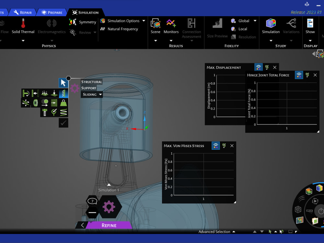This screenshot has height=243, width=324.
Task: Toggle visibility on the Hinge Joint Total Force monitor
Action: coord(299,75)
